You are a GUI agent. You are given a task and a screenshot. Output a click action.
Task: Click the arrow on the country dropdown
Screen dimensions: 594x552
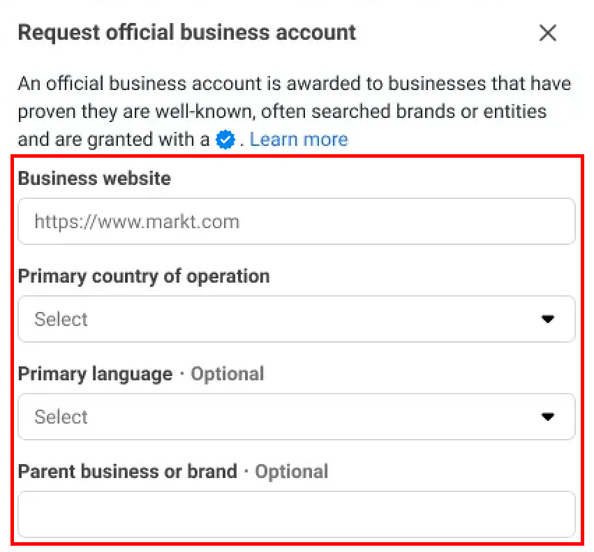point(548,319)
